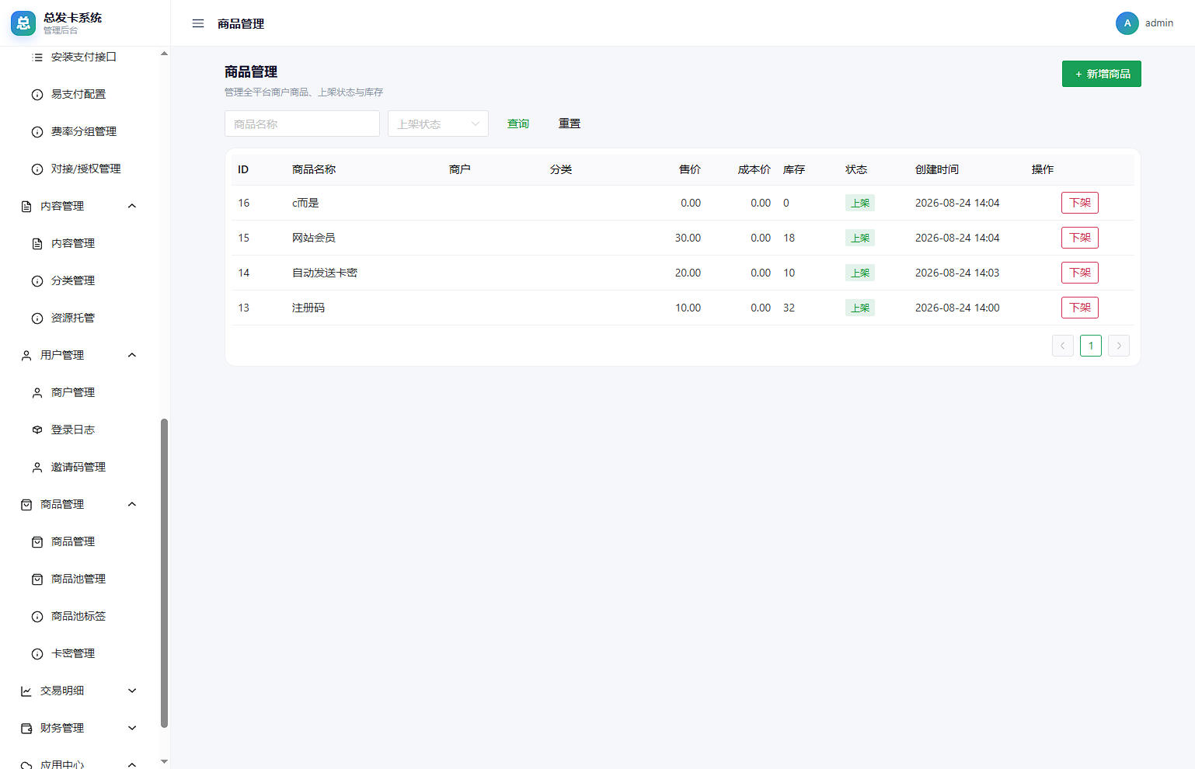1195x769 pixels.
Task: Go to previous page arrow in pagination
Action: (x=1063, y=346)
